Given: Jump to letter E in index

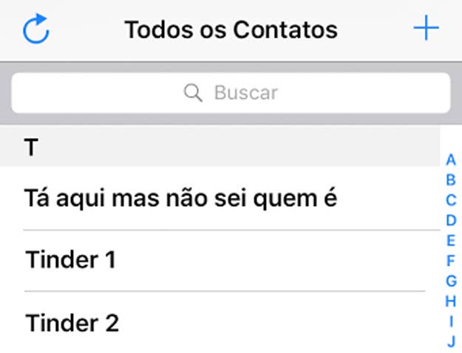Looking at the screenshot, I should click(451, 241).
